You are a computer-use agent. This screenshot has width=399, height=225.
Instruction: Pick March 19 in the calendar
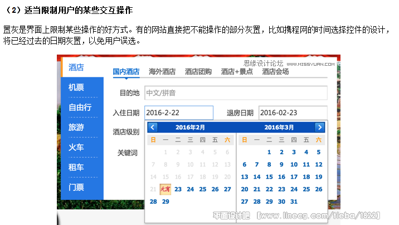(319, 177)
